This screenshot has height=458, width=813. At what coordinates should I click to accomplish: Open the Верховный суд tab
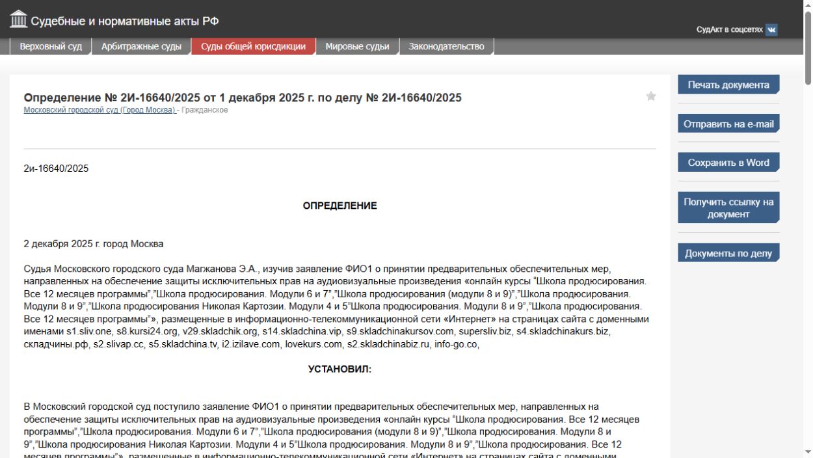click(x=51, y=46)
